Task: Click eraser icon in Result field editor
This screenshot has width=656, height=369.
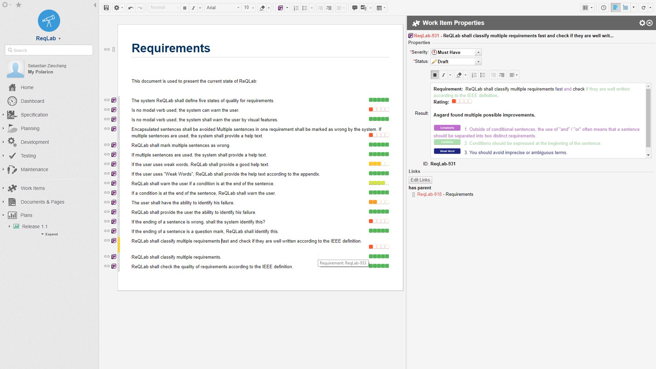Action: tap(459, 75)
